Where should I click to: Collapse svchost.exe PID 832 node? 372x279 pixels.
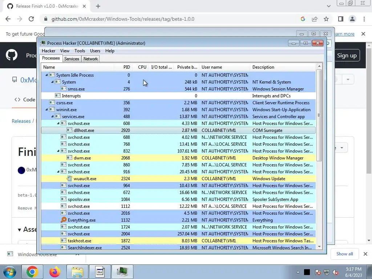[58, 151]
